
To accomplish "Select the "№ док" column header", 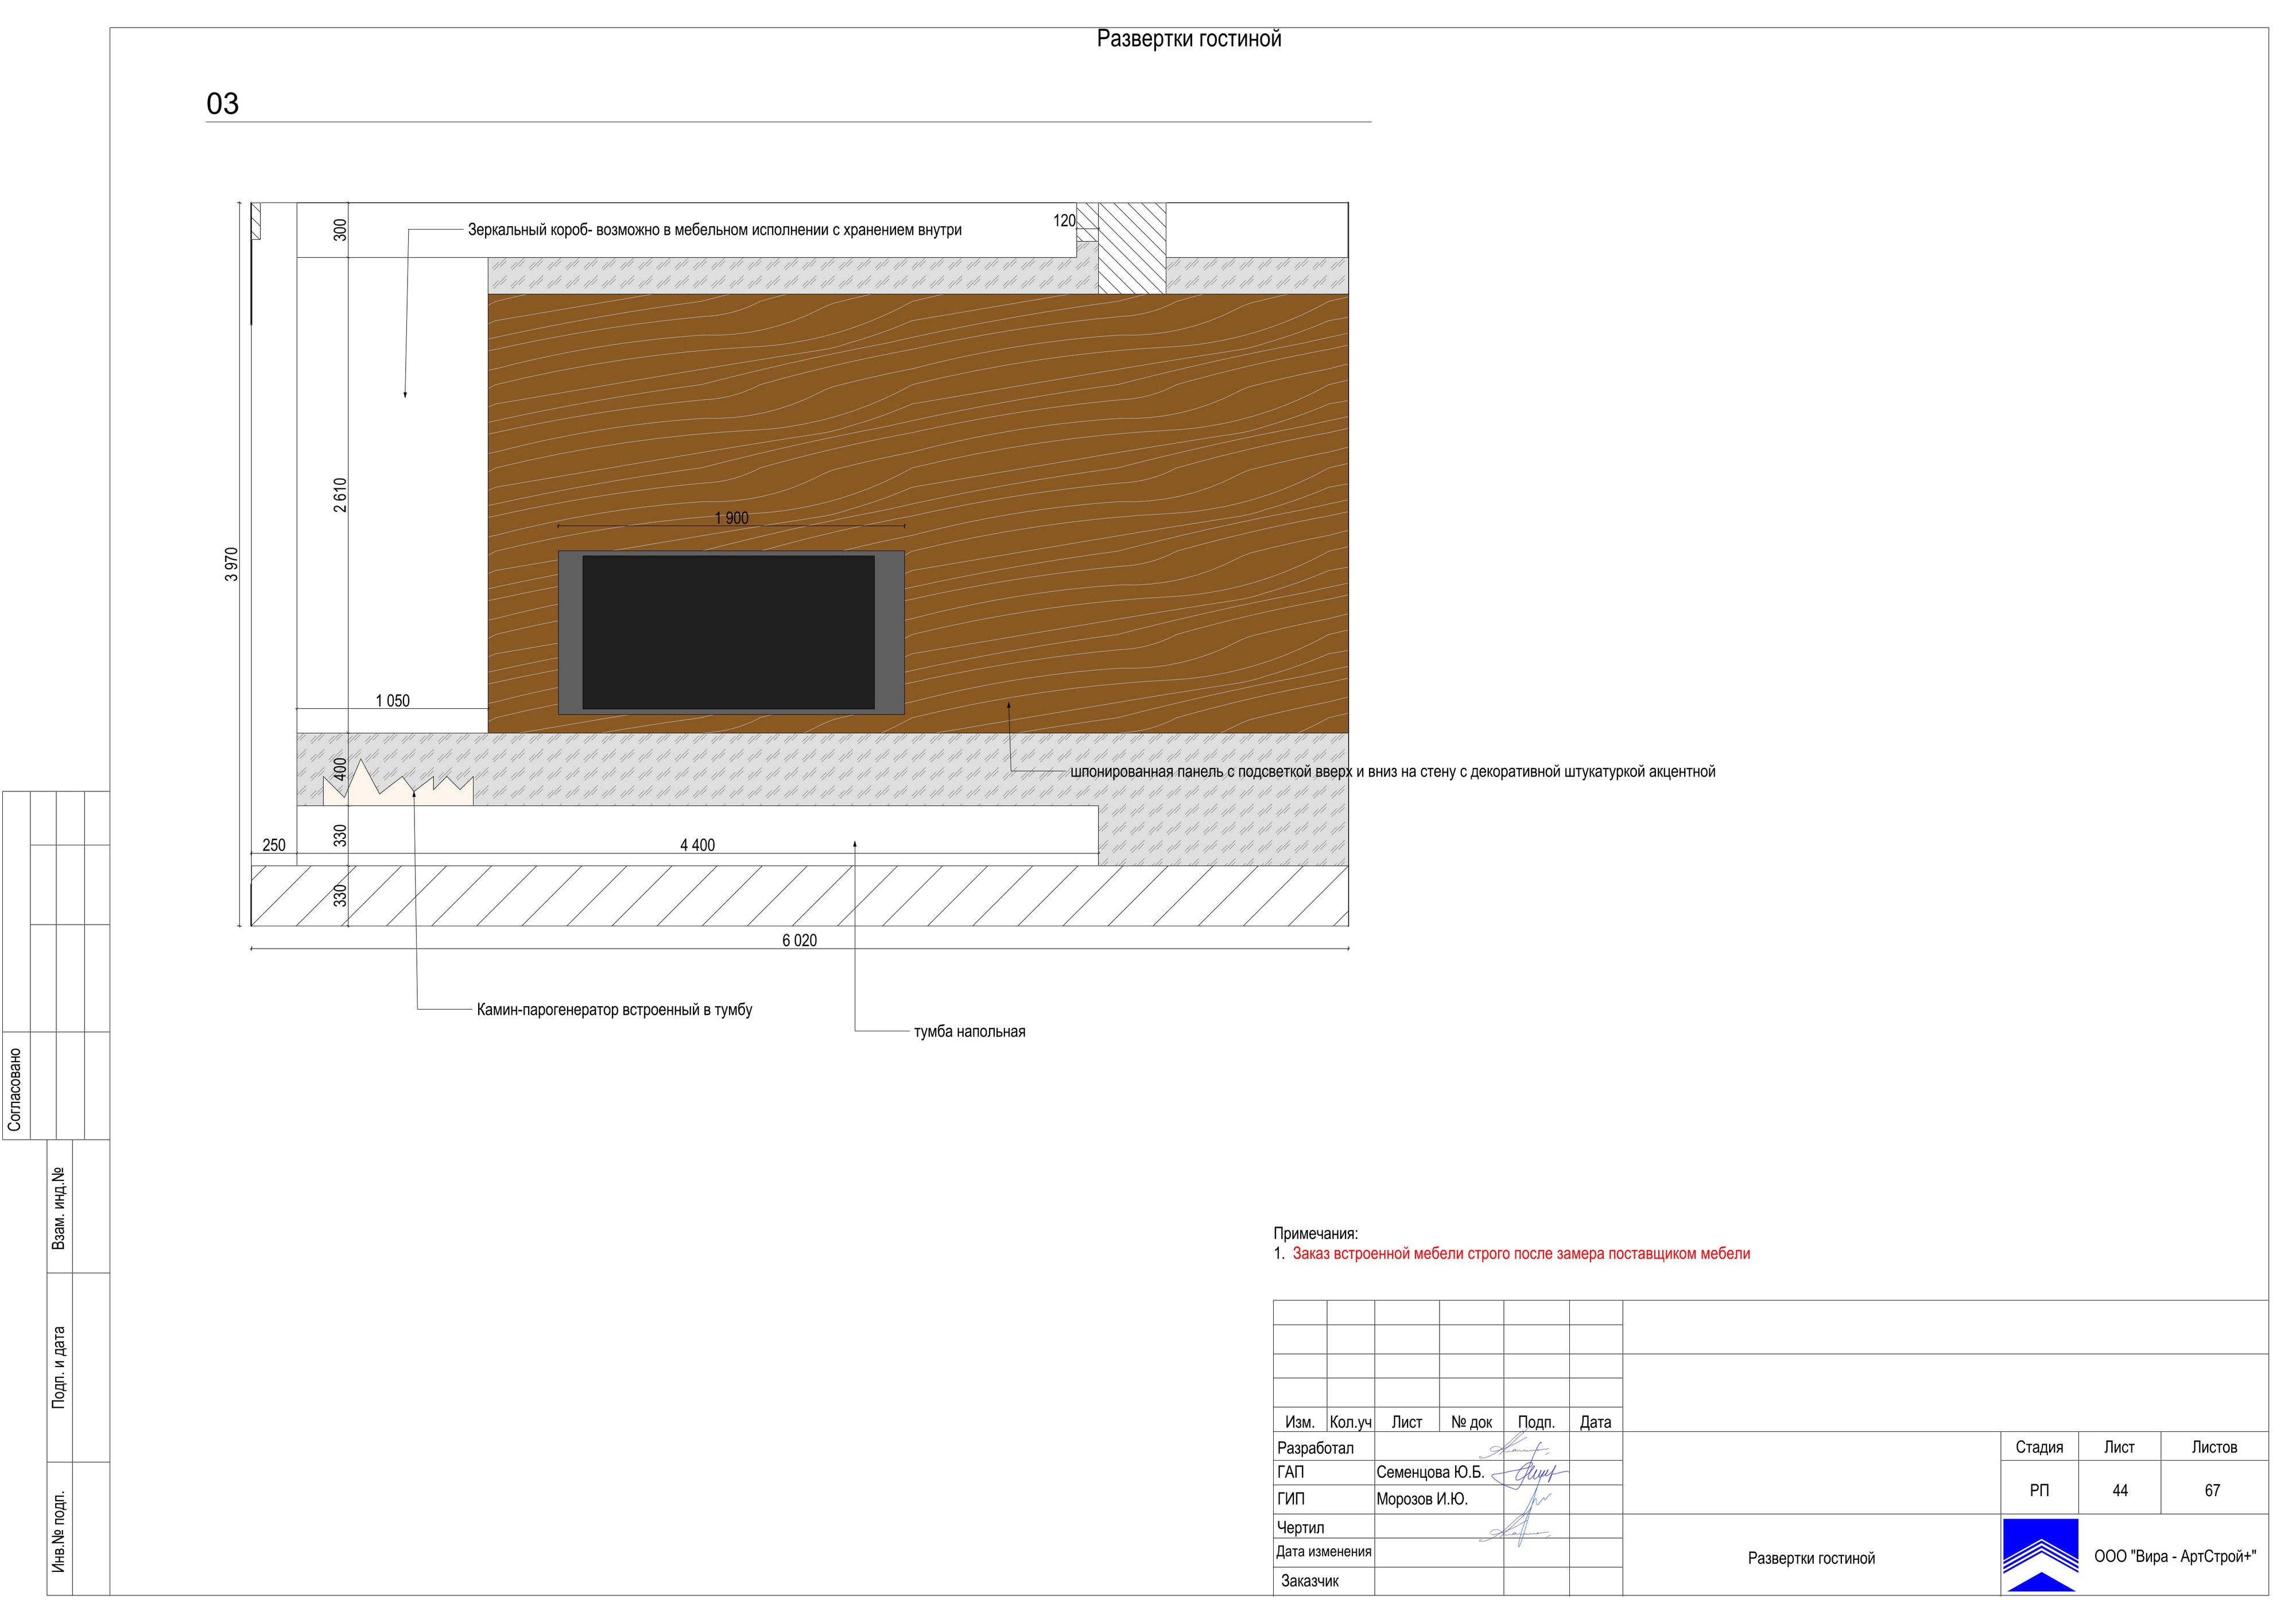I will 1471,1422.
